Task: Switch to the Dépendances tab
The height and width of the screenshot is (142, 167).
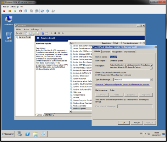Action: click(130, 52)
